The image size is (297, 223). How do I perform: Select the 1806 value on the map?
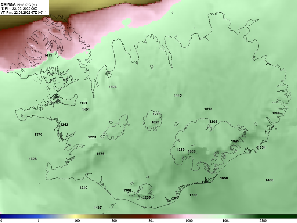coord(192,151)
